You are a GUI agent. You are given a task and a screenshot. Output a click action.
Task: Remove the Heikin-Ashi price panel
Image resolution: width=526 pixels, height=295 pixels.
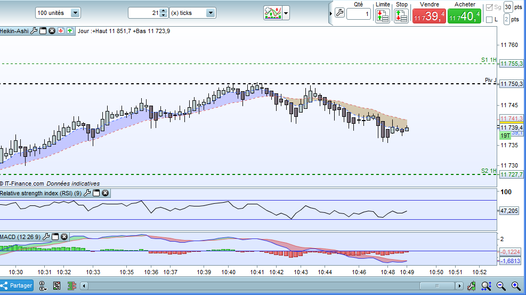point(52,31)
